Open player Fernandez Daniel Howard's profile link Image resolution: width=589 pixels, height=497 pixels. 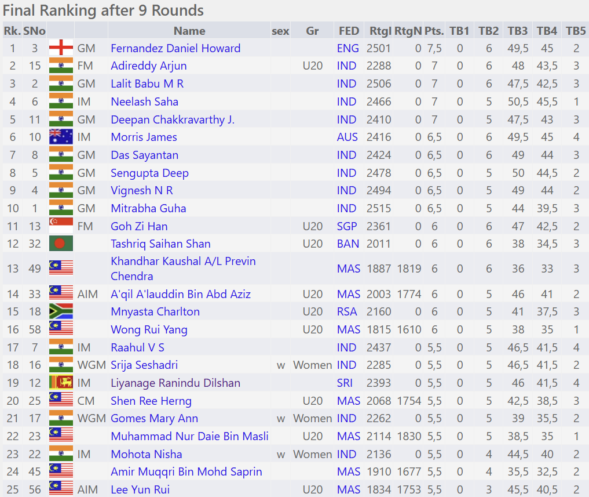click(x=175, y=48)
